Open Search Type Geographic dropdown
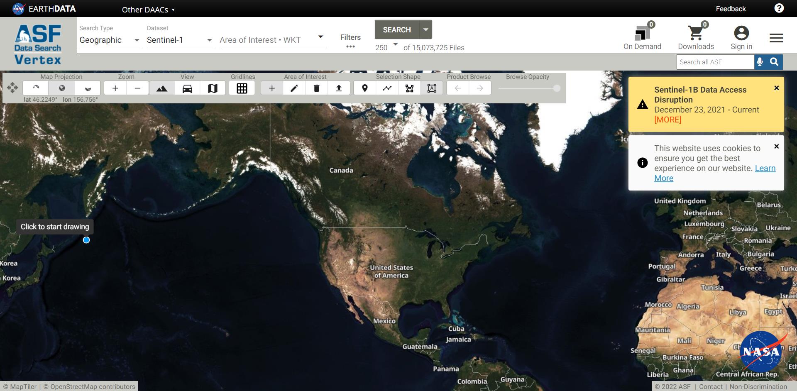Screen dimensions: 797x391 click(110, 40)
